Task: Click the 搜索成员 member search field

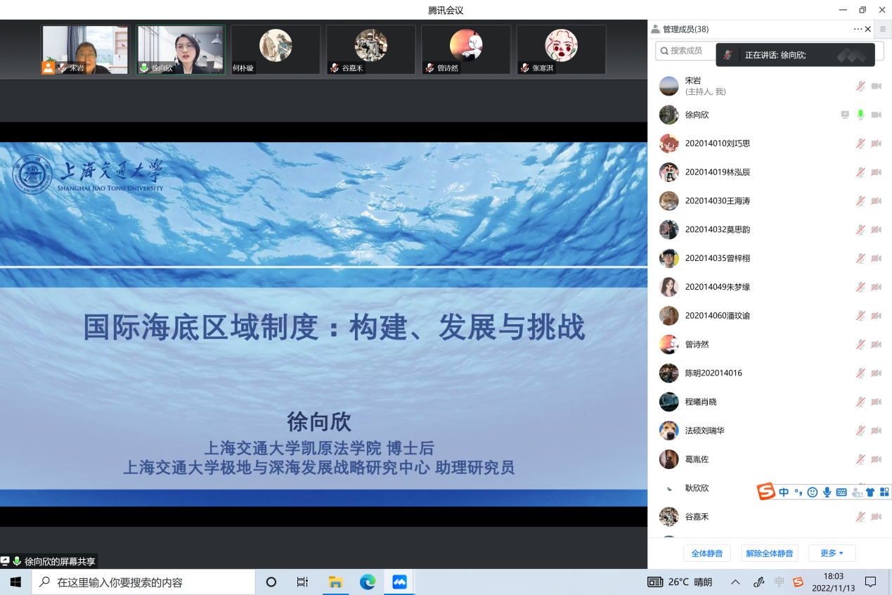Action: (x=685, y=51)
